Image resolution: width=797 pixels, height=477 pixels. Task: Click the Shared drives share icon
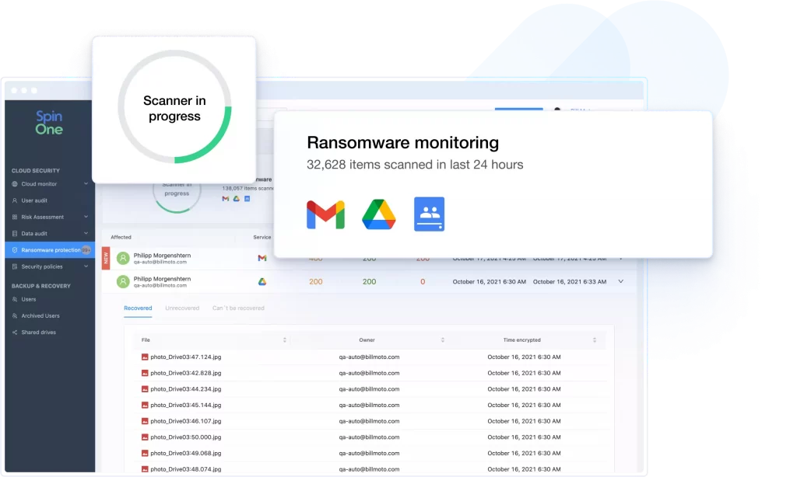tap(15, 333)
